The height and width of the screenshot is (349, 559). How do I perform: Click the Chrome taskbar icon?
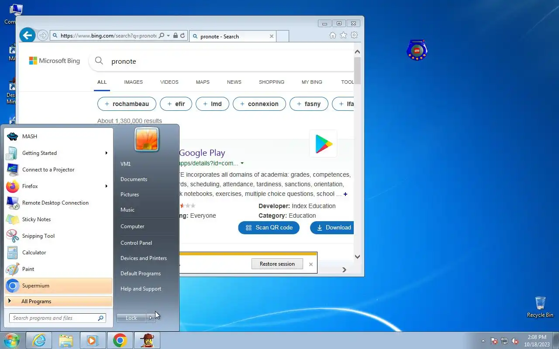click(x=120, y=340)
